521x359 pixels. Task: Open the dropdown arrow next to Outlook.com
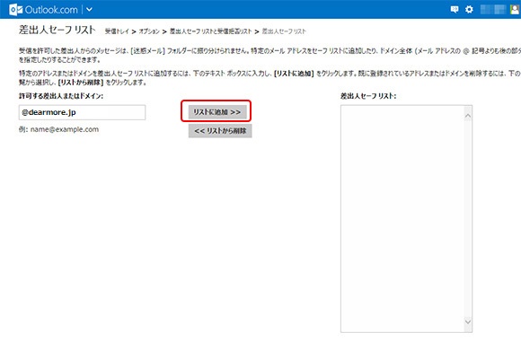coord(89,10)
